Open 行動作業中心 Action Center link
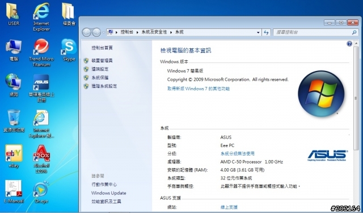Image resolution: width=363 pixels, height=213 pixels. pos(104,185)
